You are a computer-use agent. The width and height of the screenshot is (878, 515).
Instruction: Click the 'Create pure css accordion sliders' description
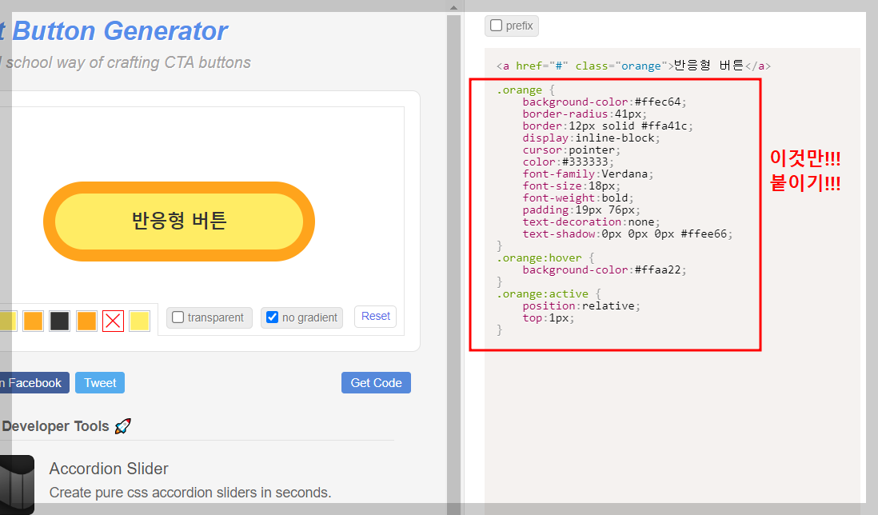click(x=190, y=493)
